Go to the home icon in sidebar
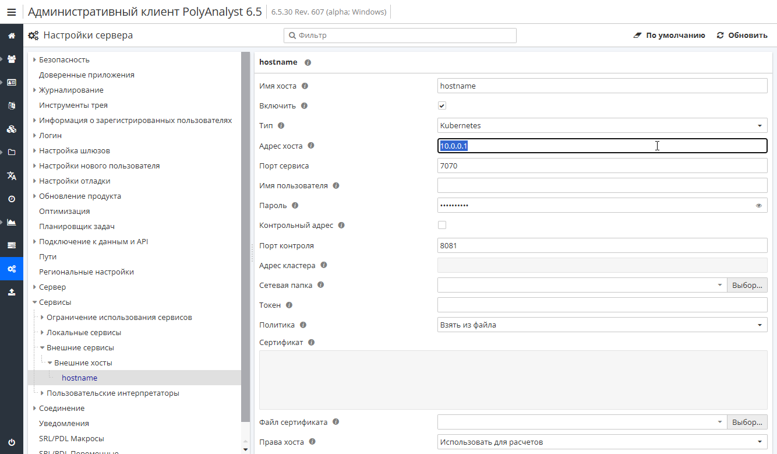The height and width of the screenshot is (454, 777). 12,36
